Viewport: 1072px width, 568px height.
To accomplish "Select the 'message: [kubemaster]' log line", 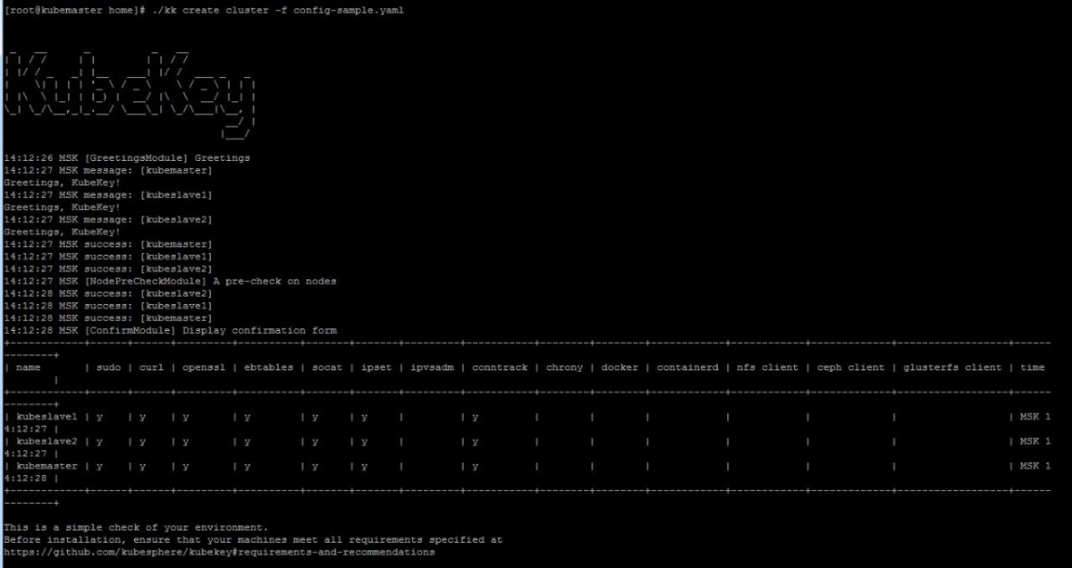I will click(x=108, y=170).
